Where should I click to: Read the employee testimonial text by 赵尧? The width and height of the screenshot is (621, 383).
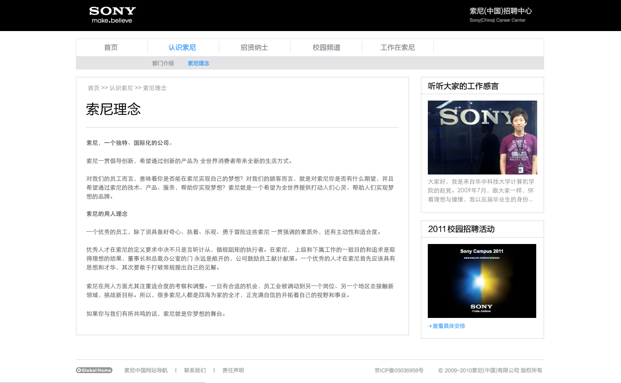[x=481, y=191]
